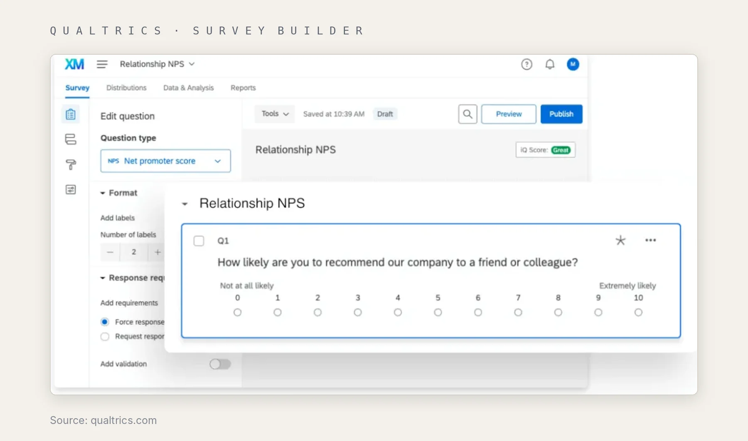The image size is (748, 441).
Task: Choose rating 10 on the NPS scale
Action: (638, 312)
